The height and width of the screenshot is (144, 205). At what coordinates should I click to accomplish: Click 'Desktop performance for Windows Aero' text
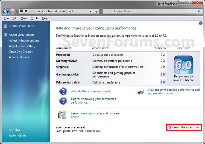click(x=118, y=67)
